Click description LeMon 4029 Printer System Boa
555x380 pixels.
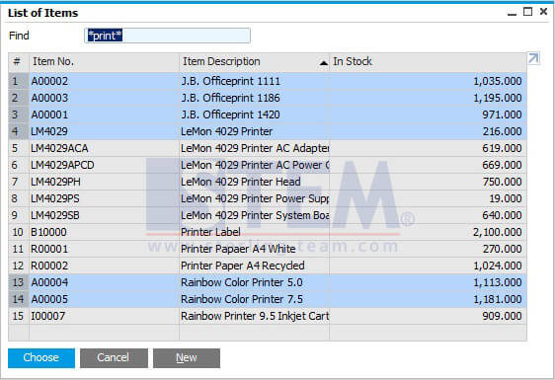pos(255,215)
